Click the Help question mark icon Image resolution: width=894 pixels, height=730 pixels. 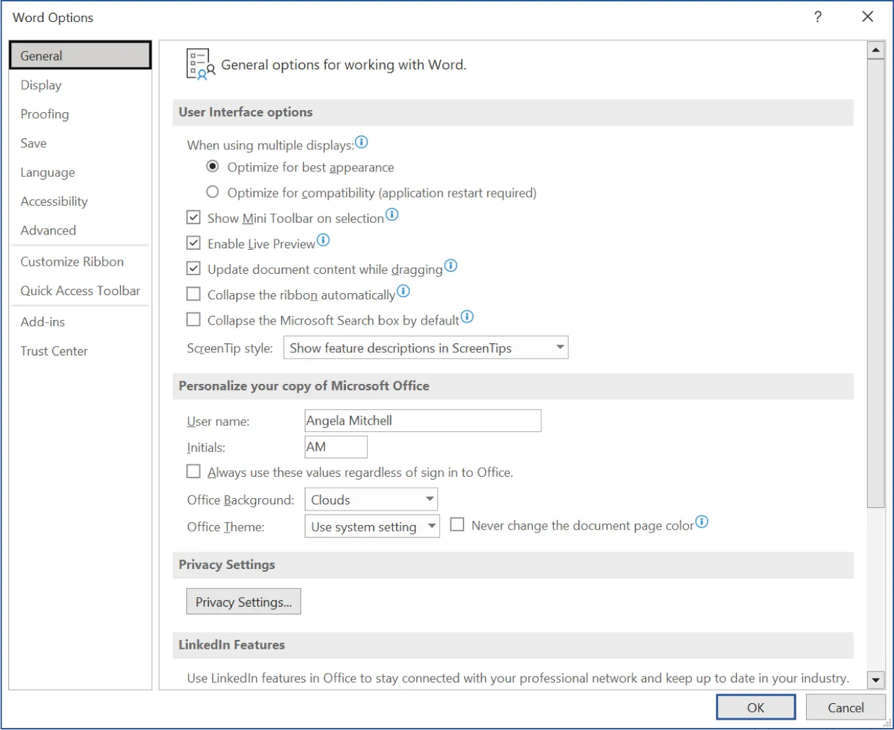(x=817, y=17)
